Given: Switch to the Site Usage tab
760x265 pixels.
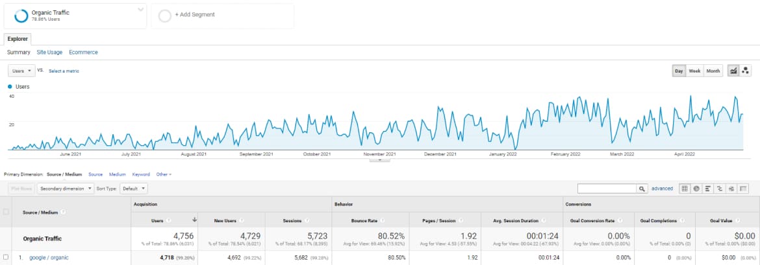Looking at the screenshot, I should [49, 52].
